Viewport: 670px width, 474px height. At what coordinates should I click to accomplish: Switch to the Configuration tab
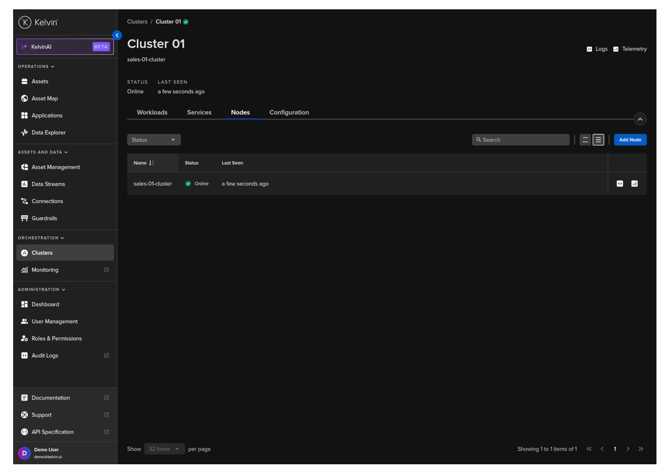[289, 113]
